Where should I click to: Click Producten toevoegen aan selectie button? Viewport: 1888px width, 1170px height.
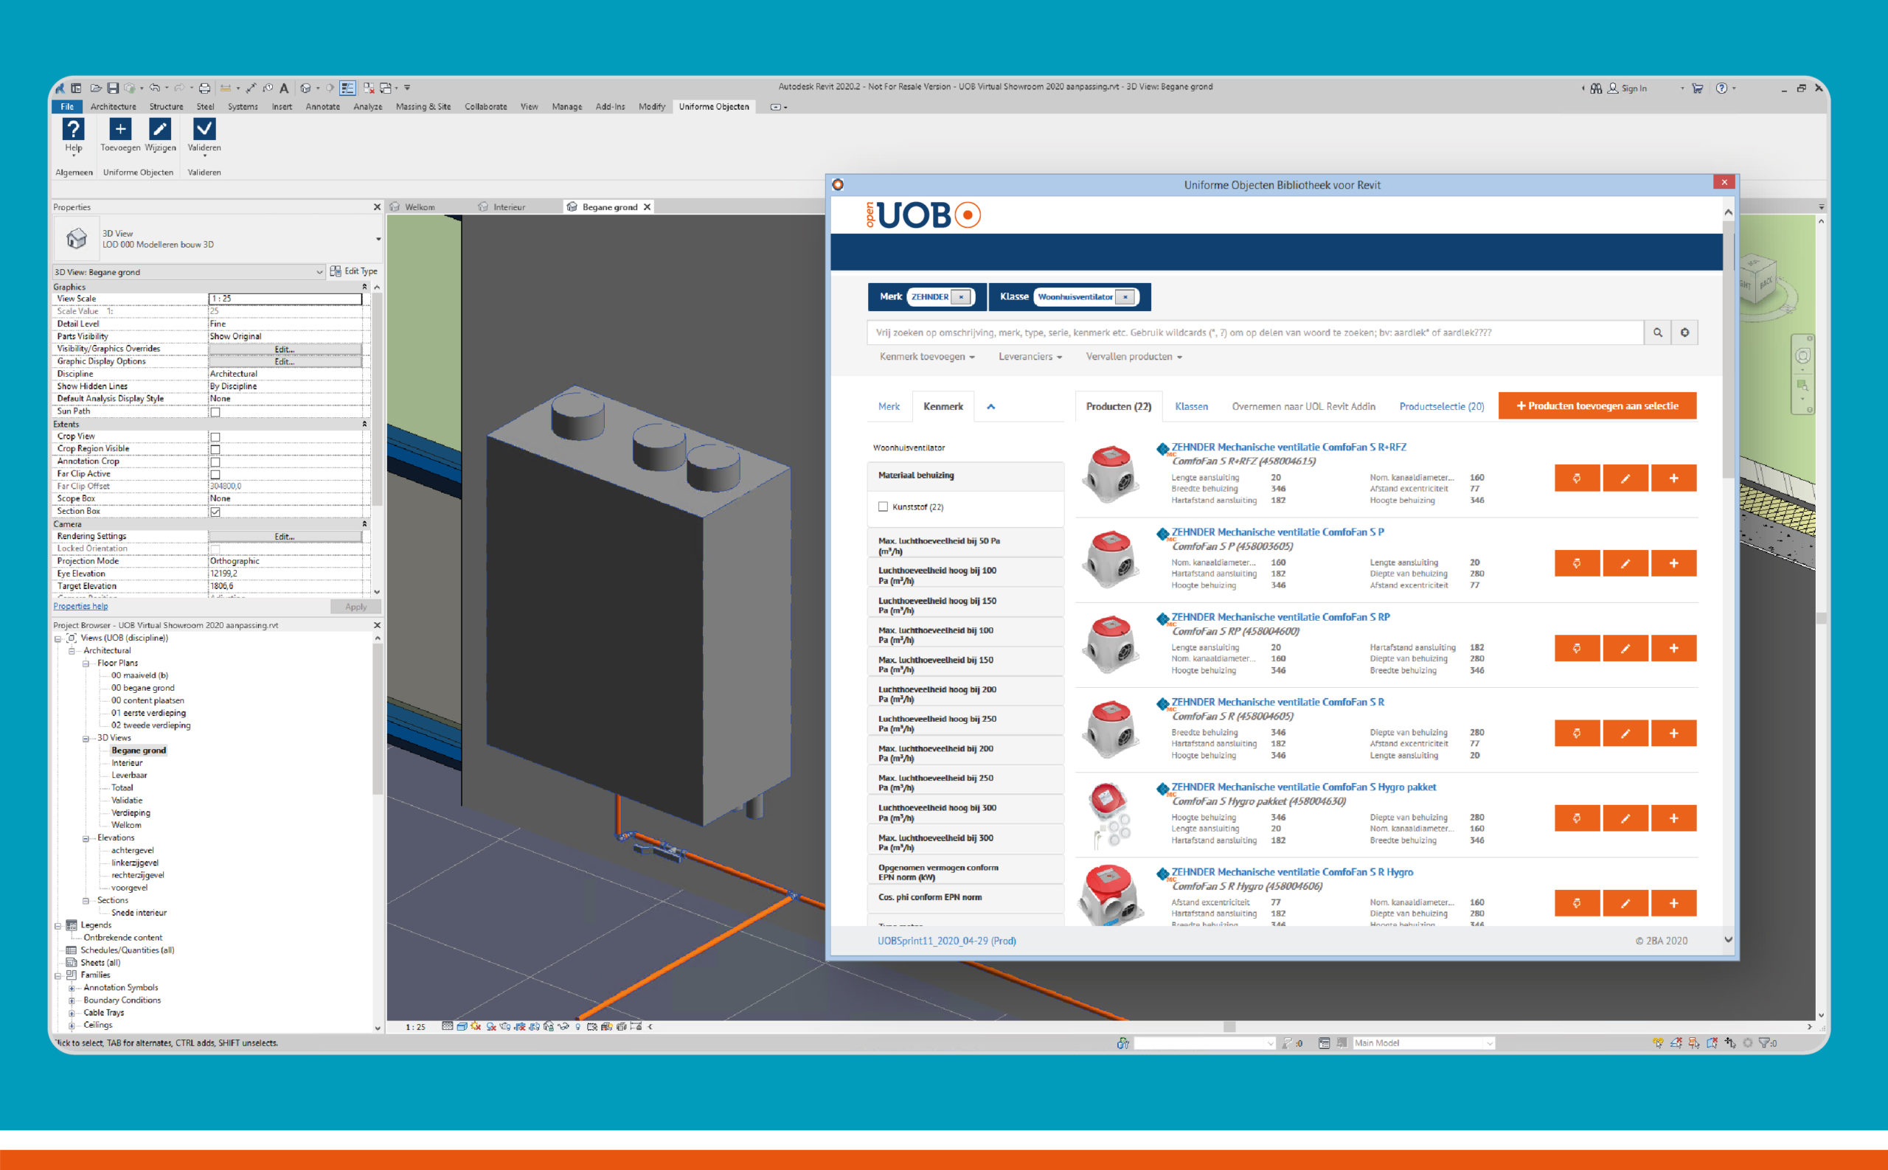[x=1597, y=405]
